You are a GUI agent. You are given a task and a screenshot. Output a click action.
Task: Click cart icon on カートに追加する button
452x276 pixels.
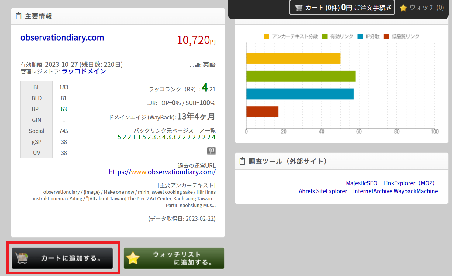pyautogui.click(x=22, y=258)
